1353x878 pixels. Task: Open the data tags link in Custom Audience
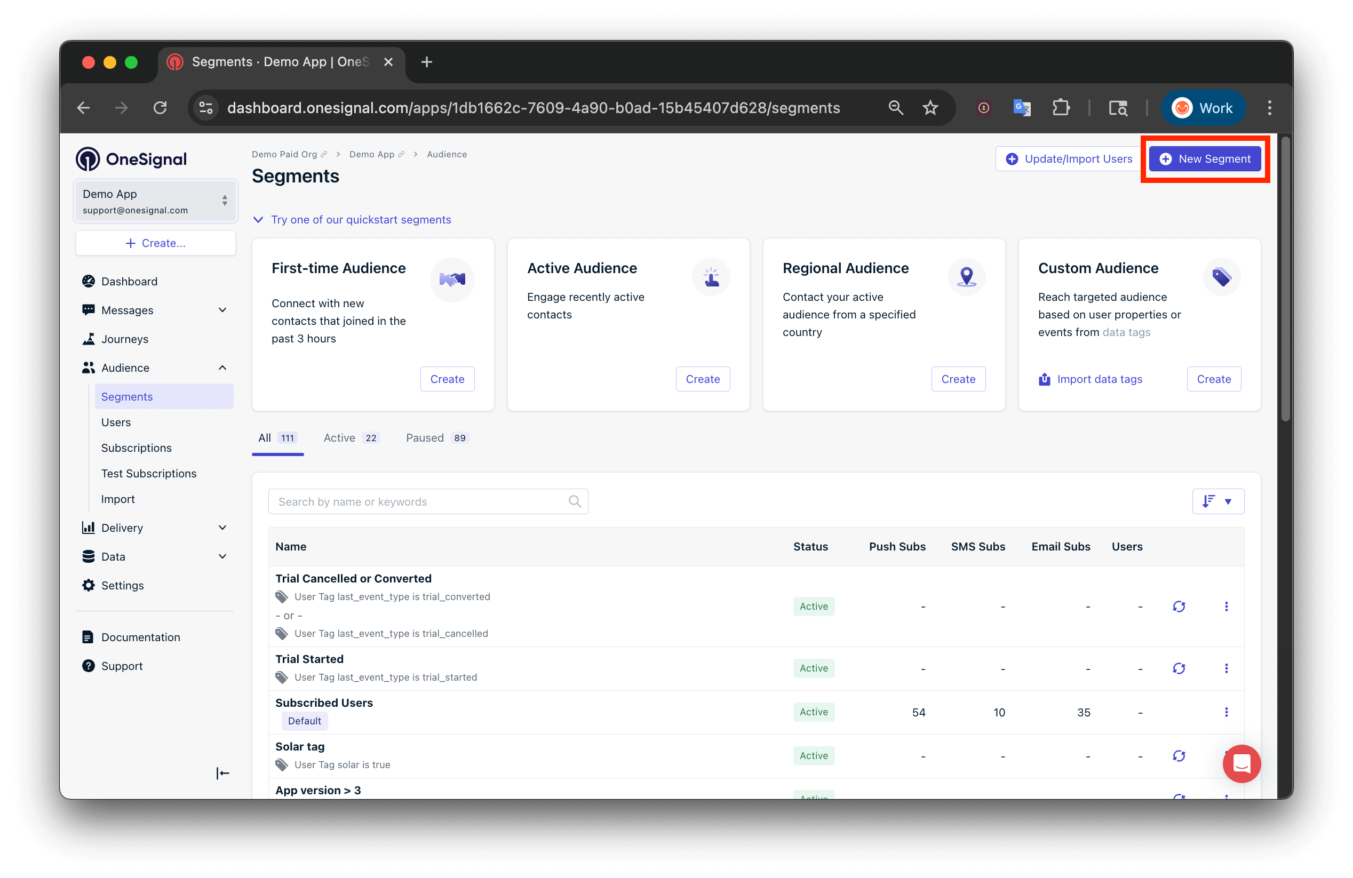pyautogui.click(x=1126, y=332)
